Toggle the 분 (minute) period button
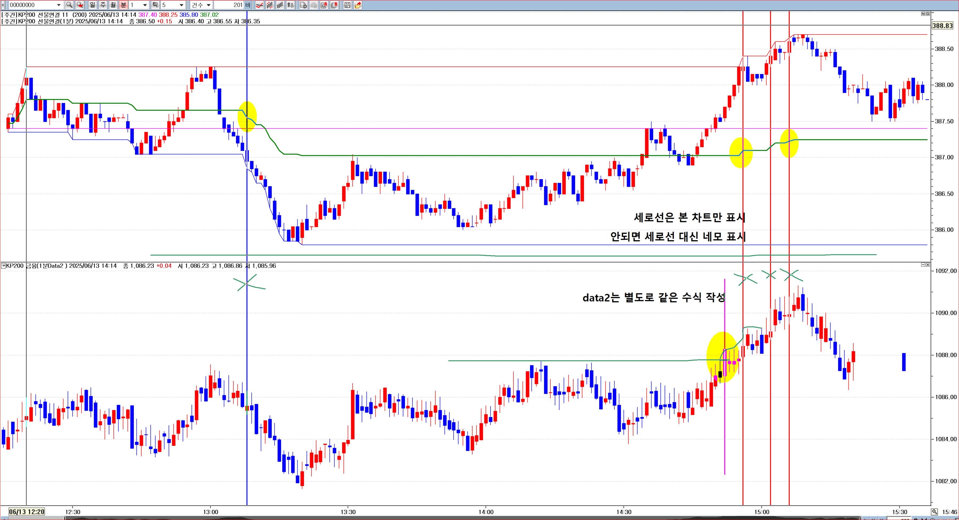The height and width of the screenshot is (520, 959). [x=123, y=5]
